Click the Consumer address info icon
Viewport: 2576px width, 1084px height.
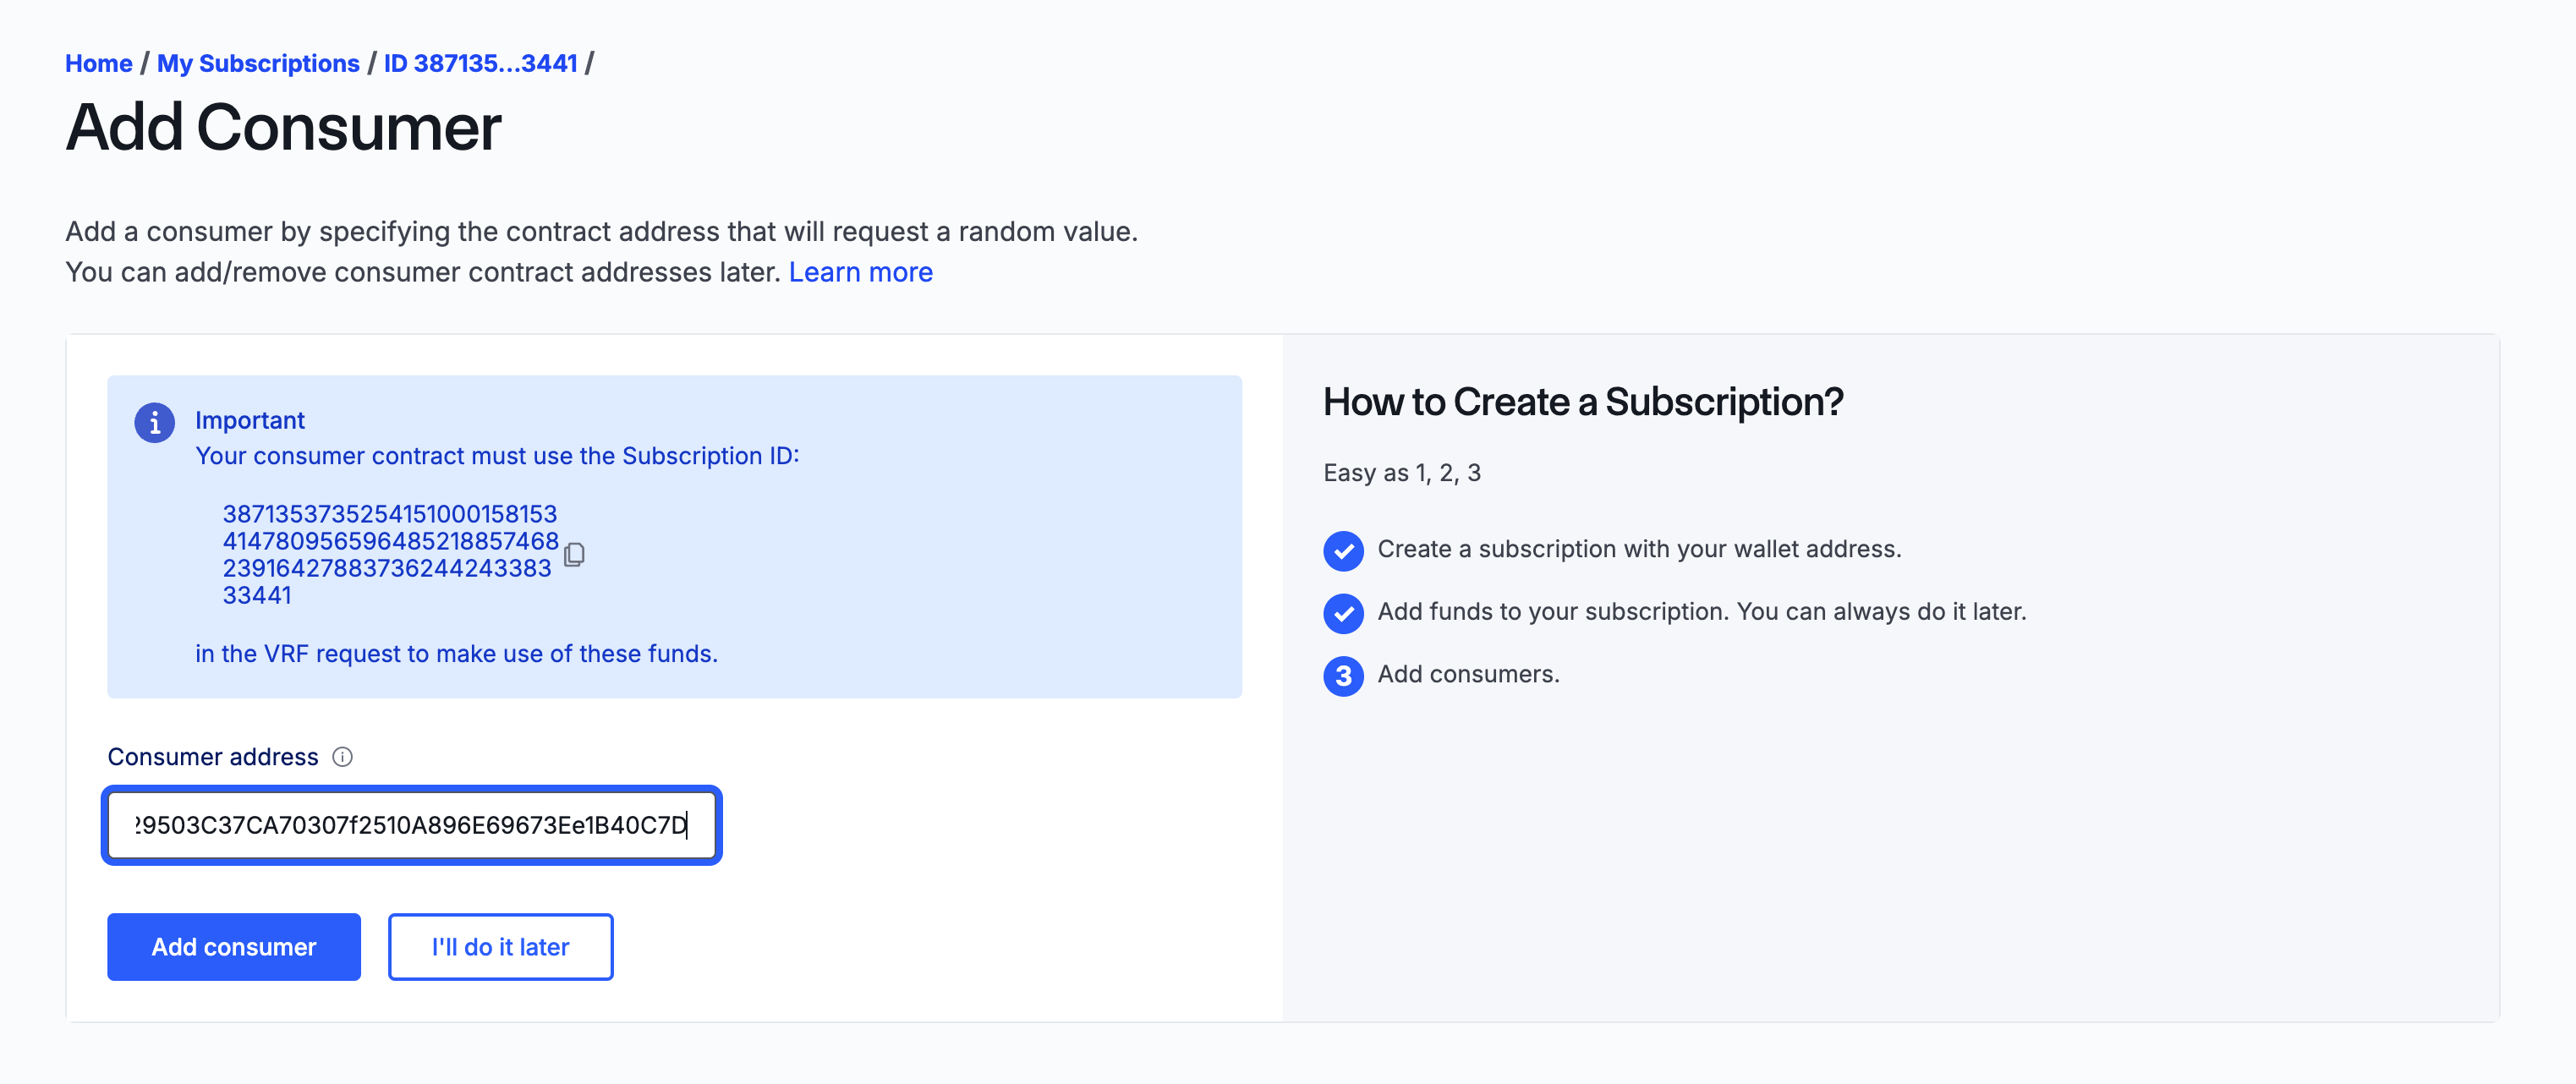tap(342, 757)
